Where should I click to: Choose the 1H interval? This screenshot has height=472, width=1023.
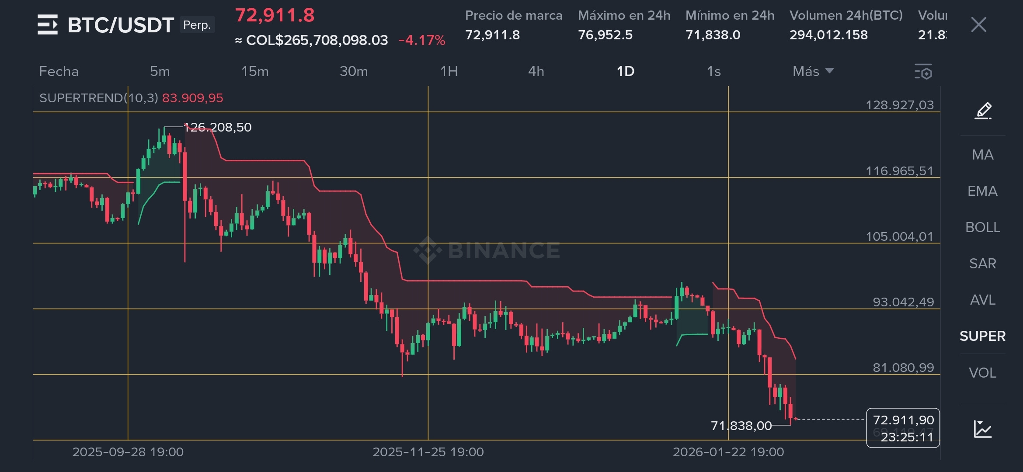(449, 71)
